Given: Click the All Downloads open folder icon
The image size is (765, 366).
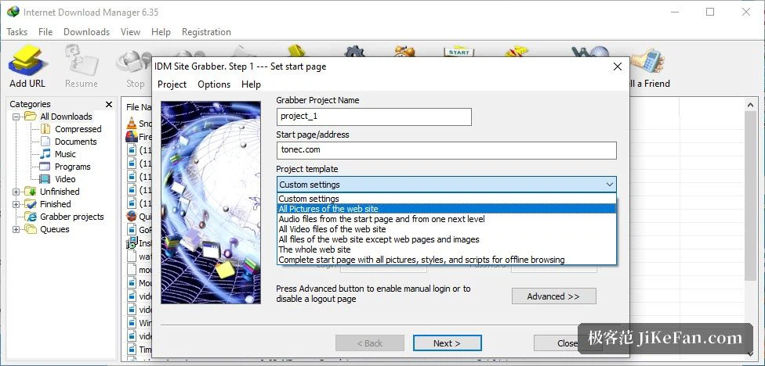Looking at the screenshot, I should [x=31, y=117].
